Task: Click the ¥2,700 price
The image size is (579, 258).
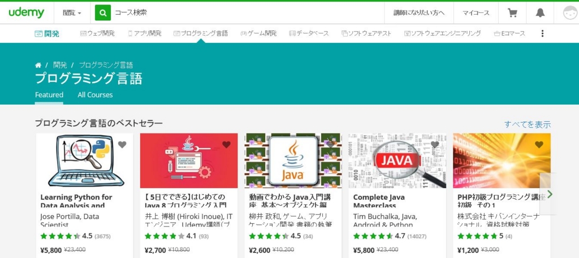Action: pyautogui.click(x=155, y=250)
